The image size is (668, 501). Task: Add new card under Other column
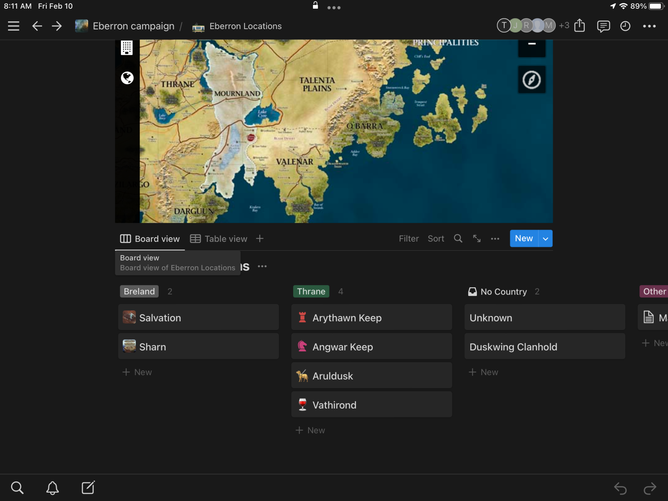[655, 343]
